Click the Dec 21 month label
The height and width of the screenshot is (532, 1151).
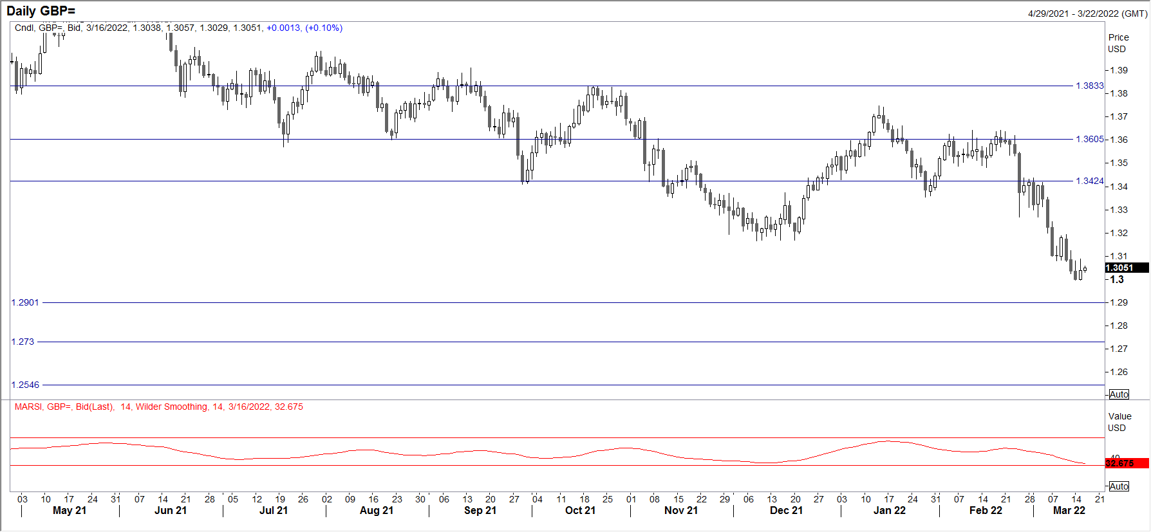(786, 510)
